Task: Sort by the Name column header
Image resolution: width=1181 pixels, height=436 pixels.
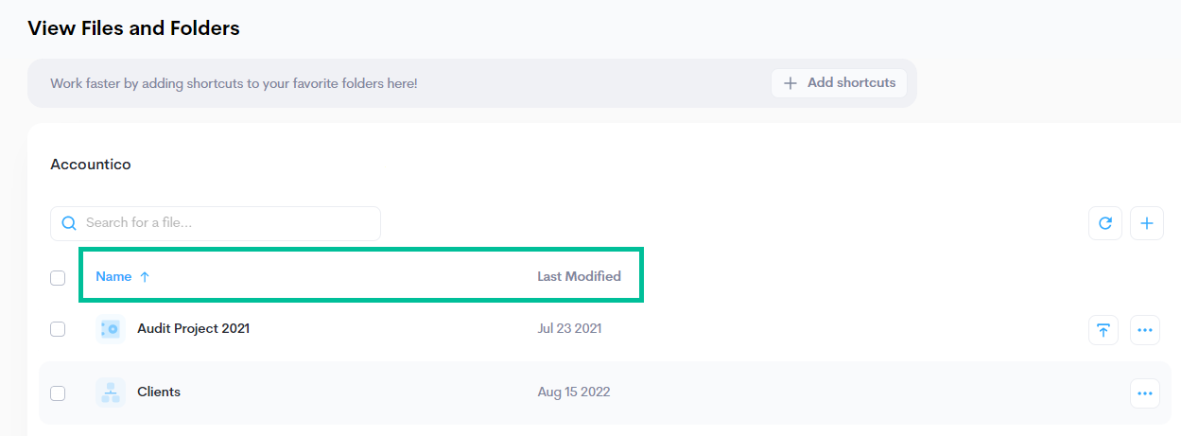Action: point(113,277)
